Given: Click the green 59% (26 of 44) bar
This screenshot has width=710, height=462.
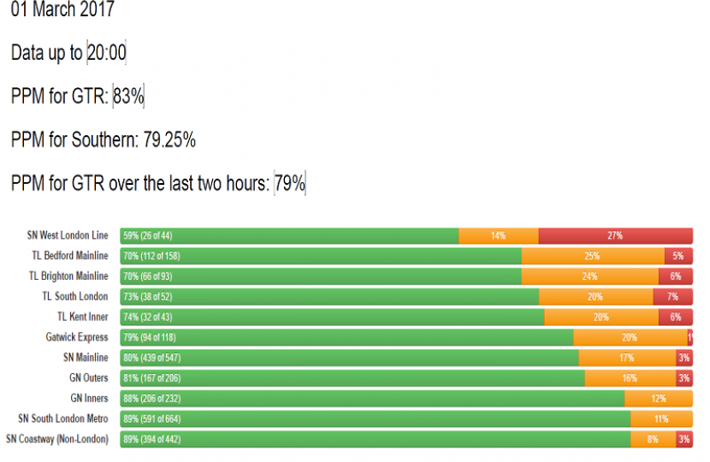Looking at the screenshot, I should coord(289,235).
